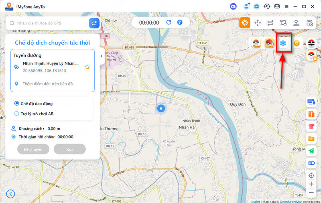The height and width of the screenshot is (203, 321).
Task: Toggle the blue switch on right sidebar
Action: pos(311,163)
